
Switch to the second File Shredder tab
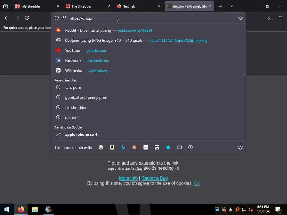(x=88, y=6)
